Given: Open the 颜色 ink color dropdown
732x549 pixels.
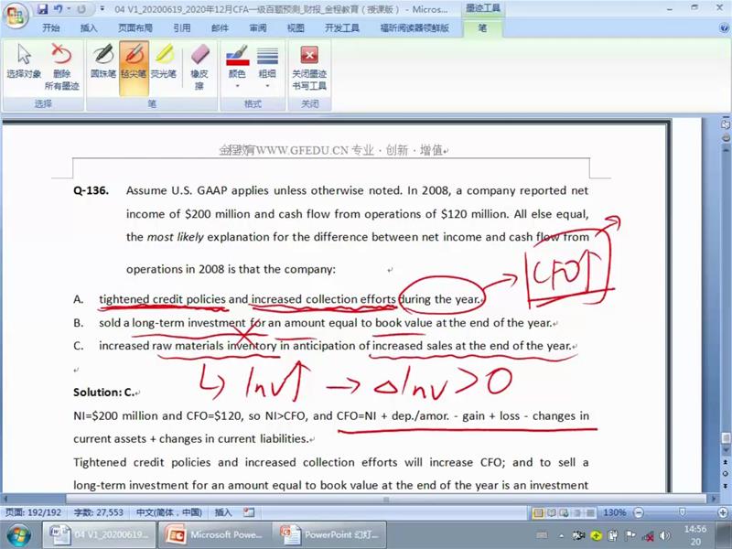Looking at the screenshot, I should (237, 66).
